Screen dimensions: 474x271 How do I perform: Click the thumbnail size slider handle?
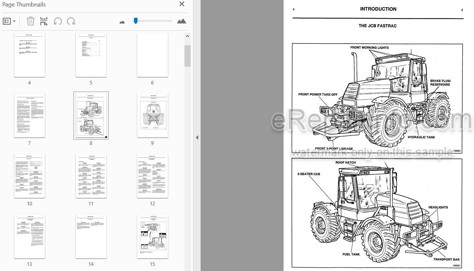136,21
